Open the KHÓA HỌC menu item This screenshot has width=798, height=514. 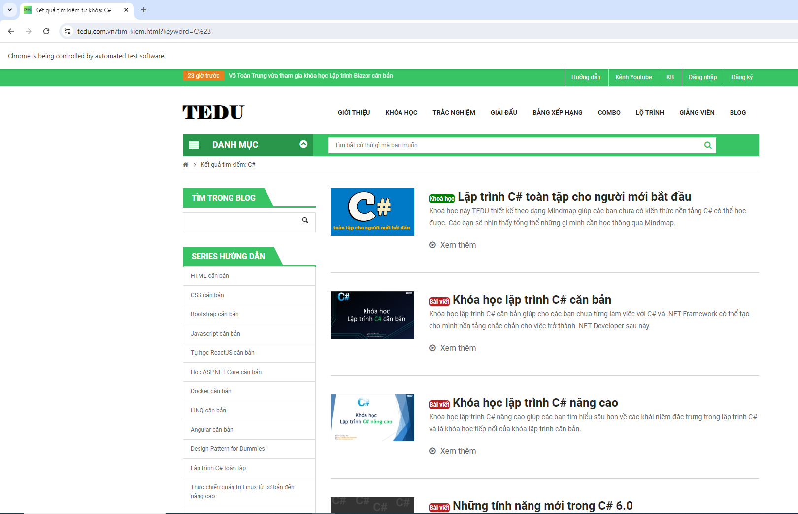pyautogui.click(x=401, y=113)
